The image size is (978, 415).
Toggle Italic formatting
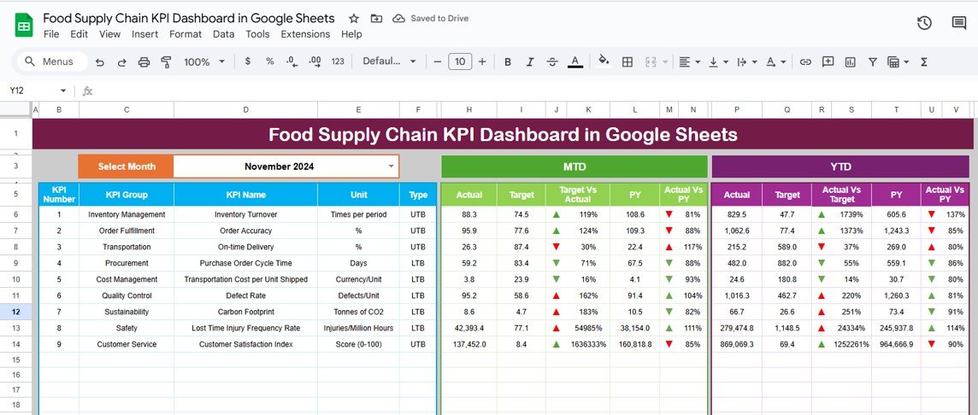point(530,61)
